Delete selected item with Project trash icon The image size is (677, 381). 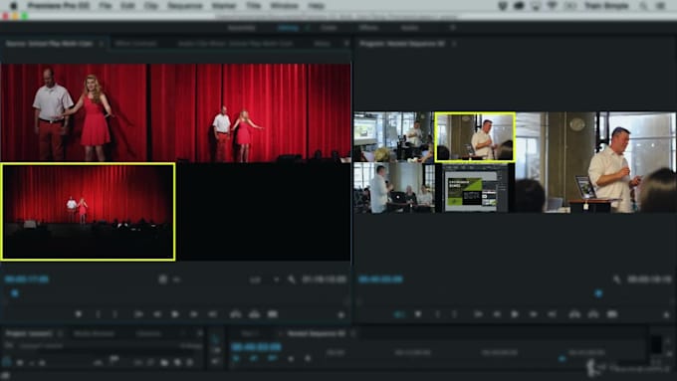(190, 362)
